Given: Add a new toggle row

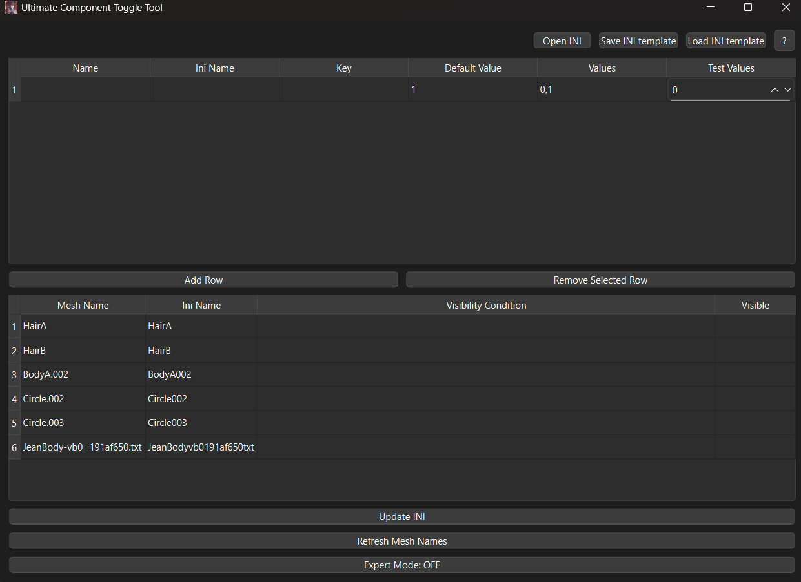Looking at the screenshot, I should [x=203, y=280].
